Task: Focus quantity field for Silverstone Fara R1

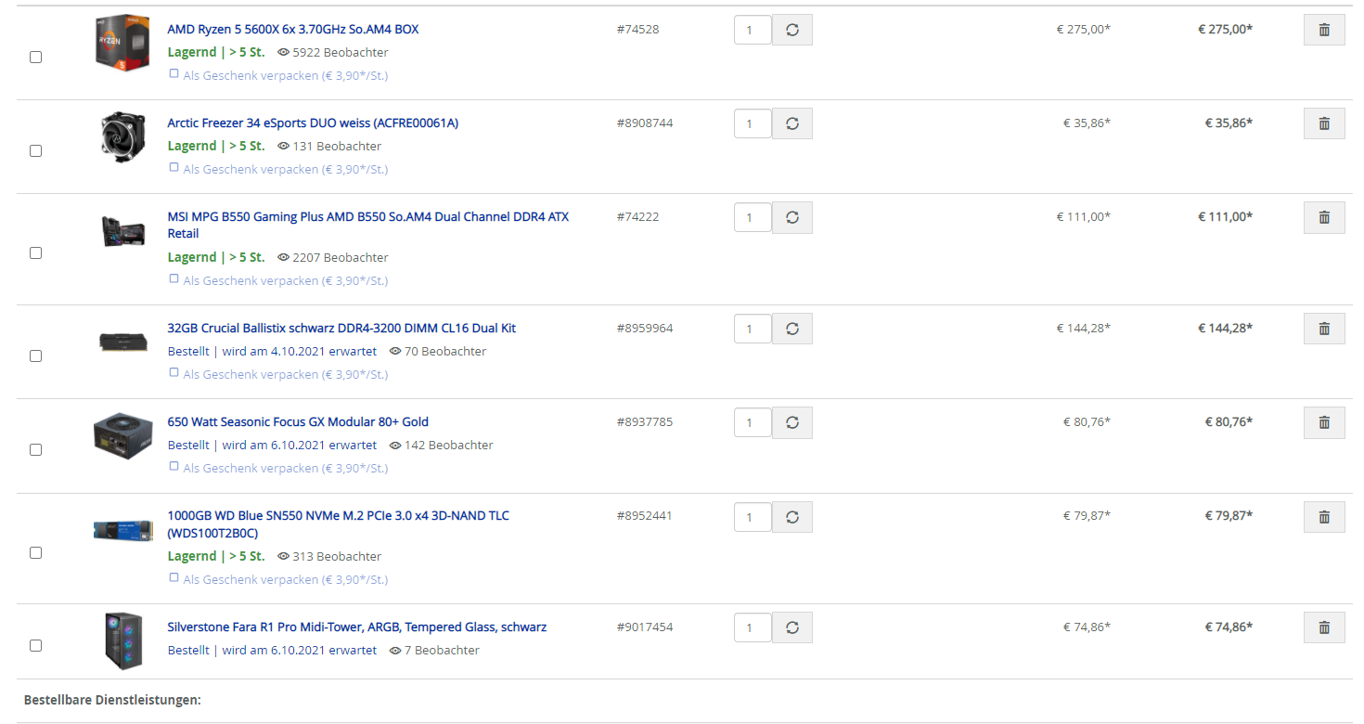Action: click(x=753, y=627)
